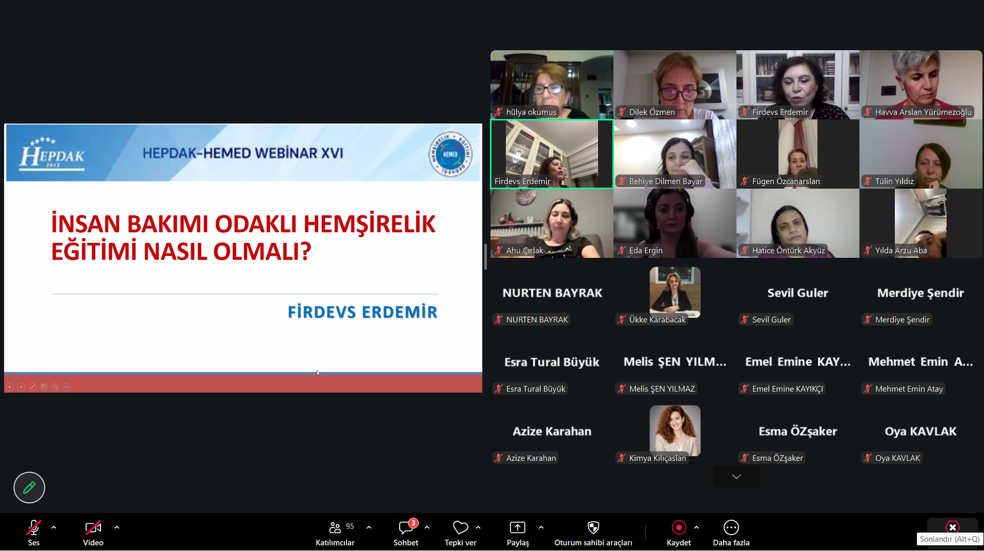Click Mehmet Emin Atay name label
The image size is (984, 551).
tap(904, 389)
